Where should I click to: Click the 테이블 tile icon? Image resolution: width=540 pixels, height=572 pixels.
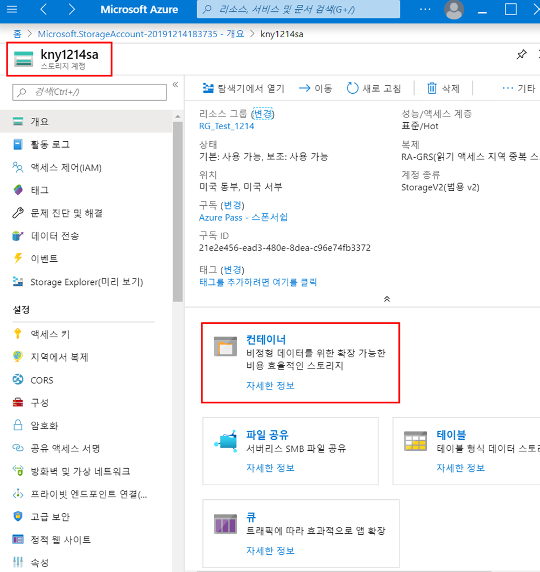(x=415, y=441)
